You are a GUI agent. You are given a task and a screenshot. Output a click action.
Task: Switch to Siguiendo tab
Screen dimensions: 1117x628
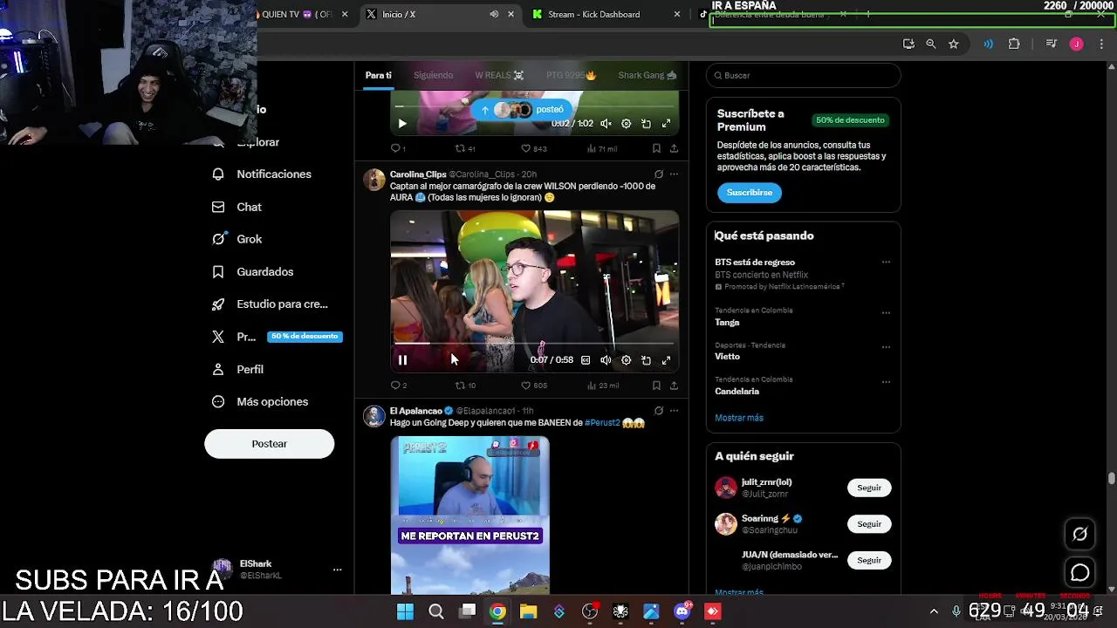click(433, 75)
